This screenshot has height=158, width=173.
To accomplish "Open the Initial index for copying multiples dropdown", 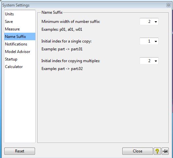I will pos(149,61).
